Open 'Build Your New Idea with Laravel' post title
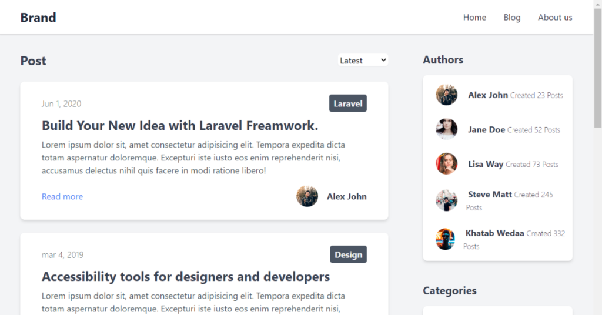 coord(180,125)
